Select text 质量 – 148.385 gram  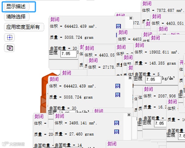(x=155, y=63)
